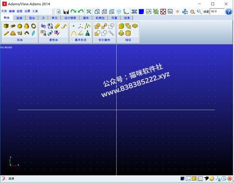Click the xyz point table tool

81,33
